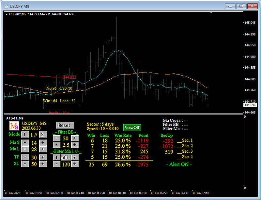Click the ATS-11_Ma indicator title

[x=15, y=118]
